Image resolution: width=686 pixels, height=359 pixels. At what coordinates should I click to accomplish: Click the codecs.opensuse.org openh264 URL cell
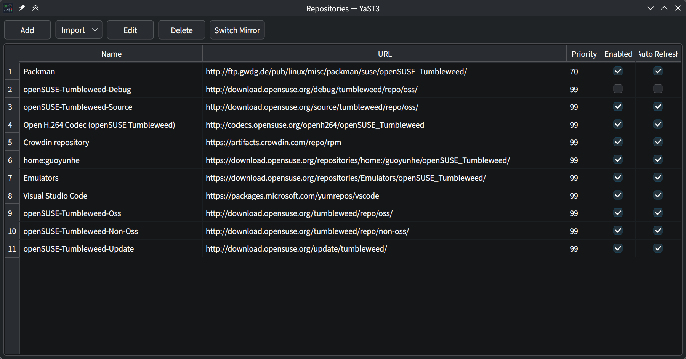click(x=385, y=125)
